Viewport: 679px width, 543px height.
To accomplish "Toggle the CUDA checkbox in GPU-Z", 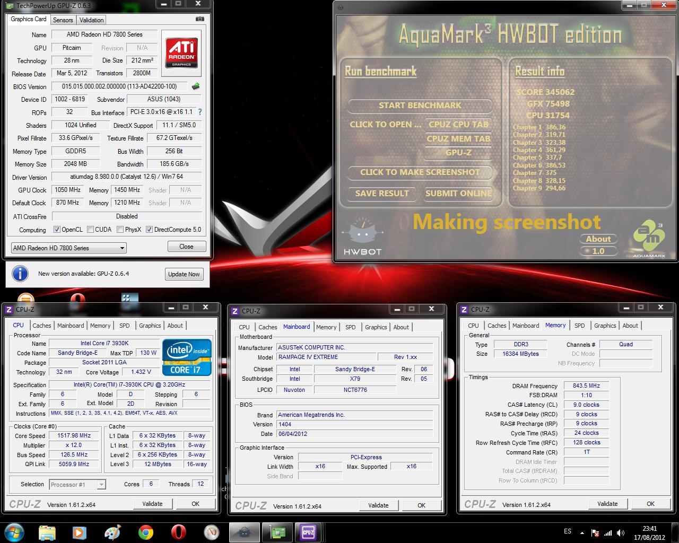I will [90, 230].
